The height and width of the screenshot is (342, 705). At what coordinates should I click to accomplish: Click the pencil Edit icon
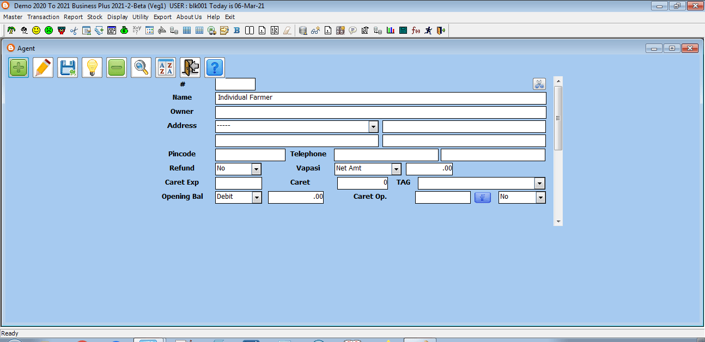tap(43, 68)
